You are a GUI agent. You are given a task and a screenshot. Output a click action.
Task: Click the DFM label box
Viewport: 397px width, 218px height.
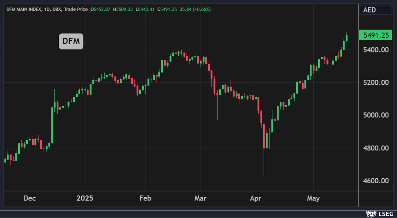point(71,41)
